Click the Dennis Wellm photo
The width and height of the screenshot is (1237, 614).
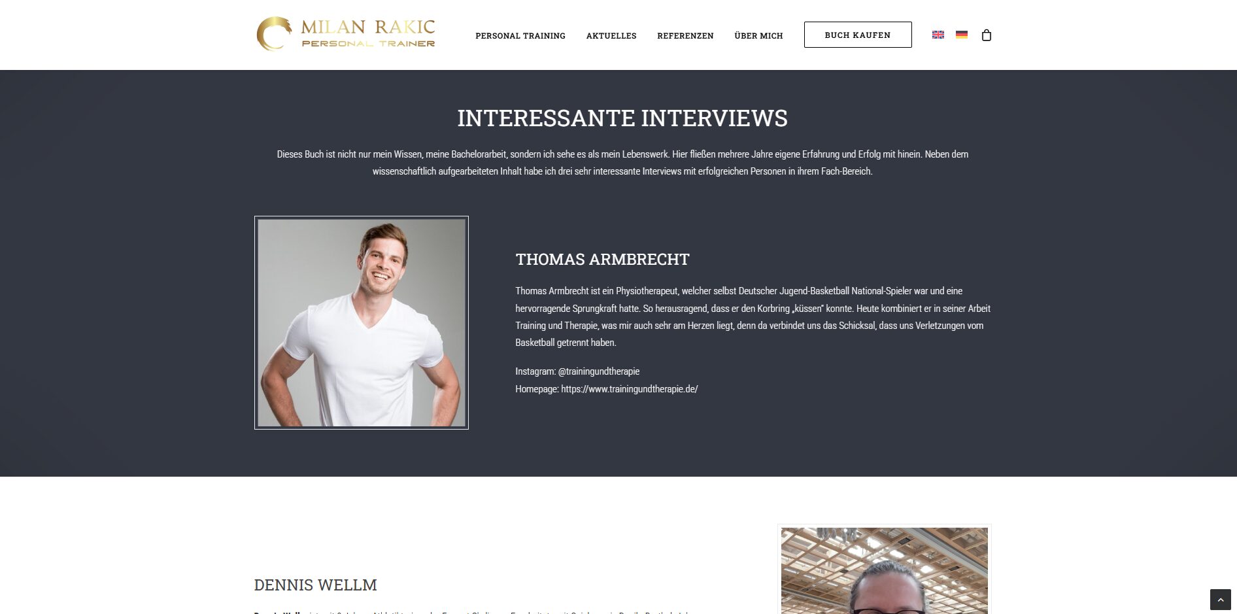point(884,570)
